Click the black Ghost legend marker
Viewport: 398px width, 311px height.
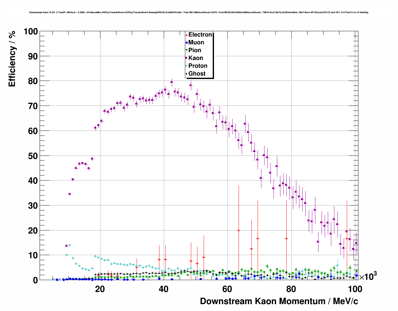pos(187,74)
